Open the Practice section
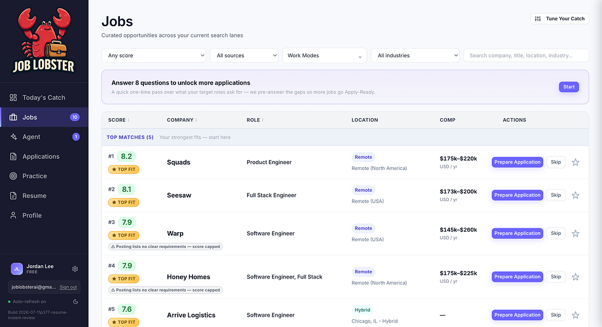 [44, 176]
